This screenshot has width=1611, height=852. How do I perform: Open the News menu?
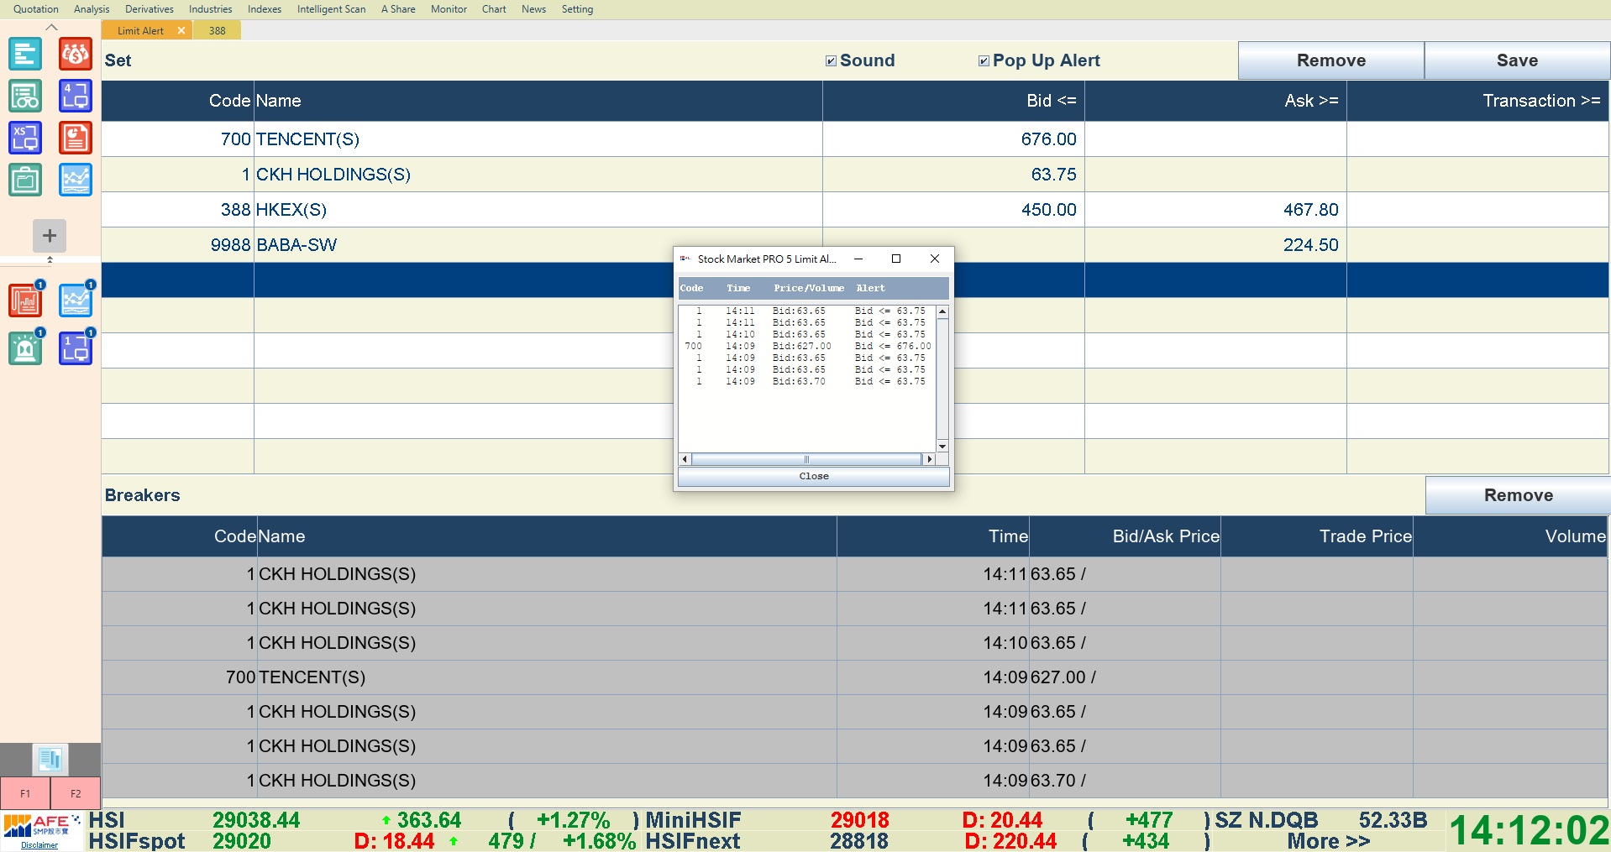[533, 9]
